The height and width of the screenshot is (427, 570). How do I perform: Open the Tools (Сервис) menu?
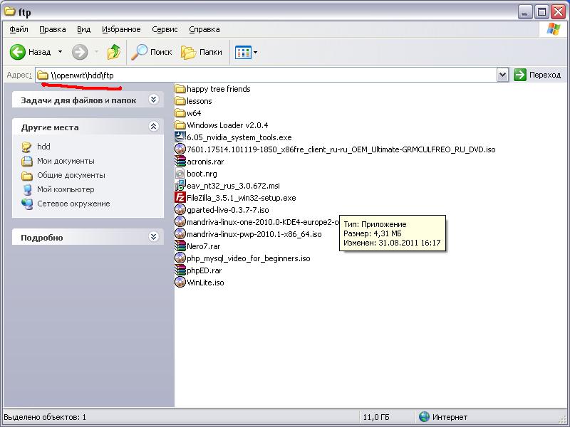pyautogui.click(x=165, y=29)
